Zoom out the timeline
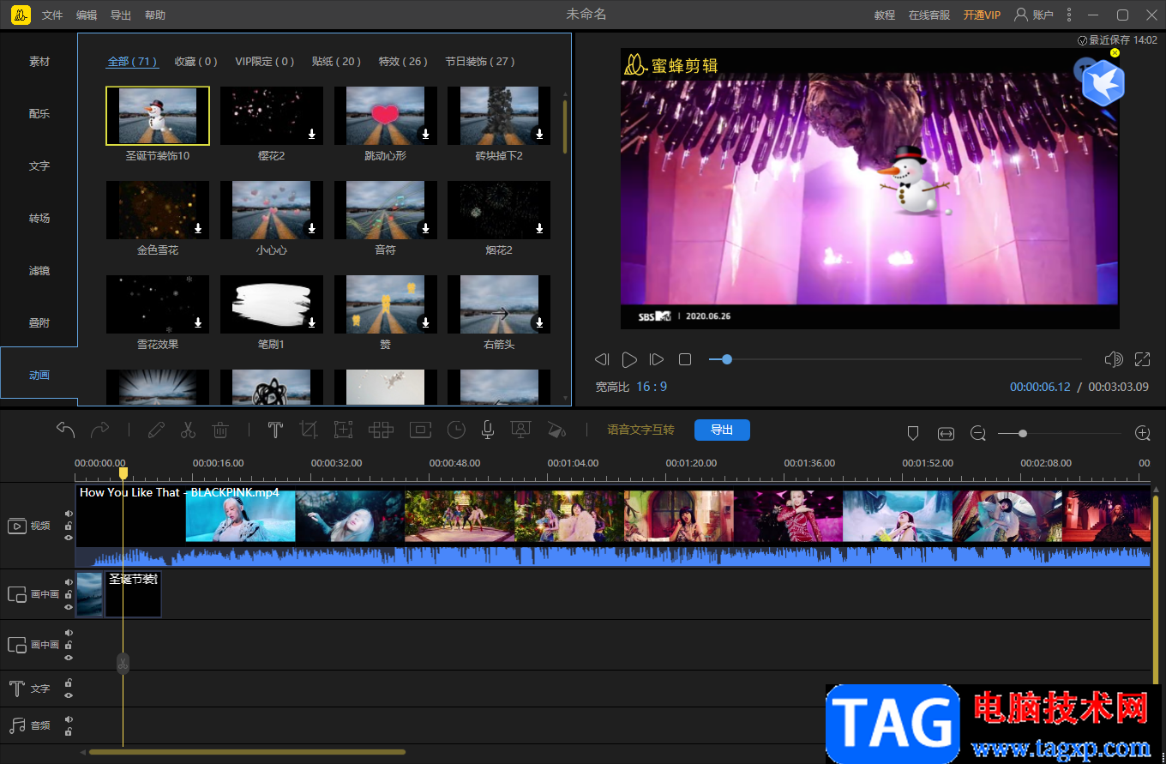 coord(978,434)
